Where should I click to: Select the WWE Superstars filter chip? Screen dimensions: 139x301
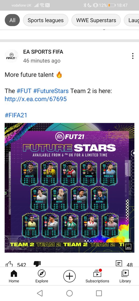point(96,20)
